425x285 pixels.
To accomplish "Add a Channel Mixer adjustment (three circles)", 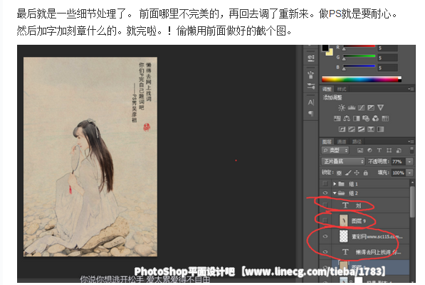I will [x=375, y=118].
